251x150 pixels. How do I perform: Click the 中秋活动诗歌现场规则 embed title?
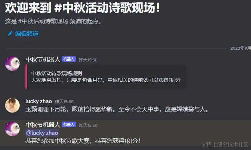click(57, 73)
